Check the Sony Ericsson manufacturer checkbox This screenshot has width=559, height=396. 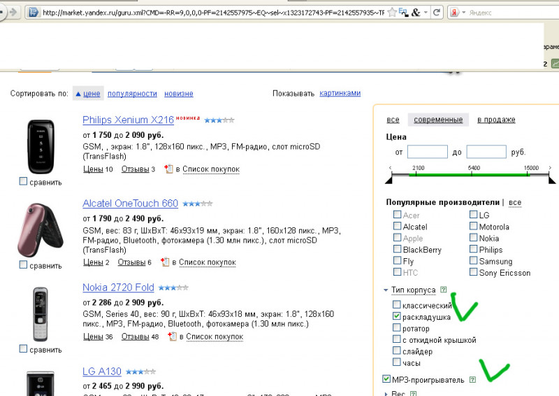474,271
